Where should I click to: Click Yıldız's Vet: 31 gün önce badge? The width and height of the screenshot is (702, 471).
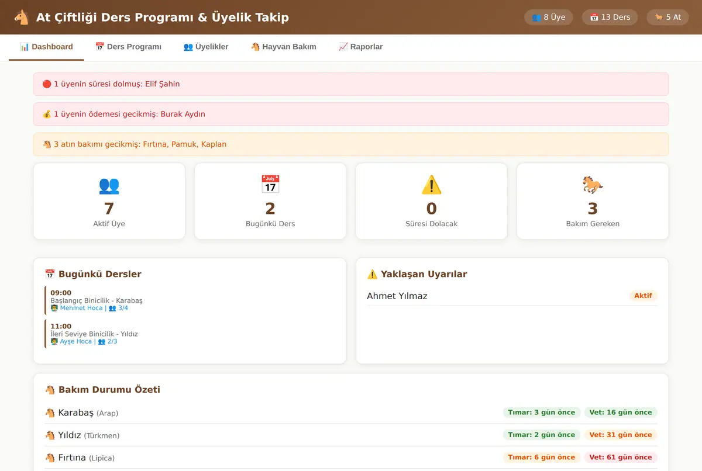pos(621,435)
